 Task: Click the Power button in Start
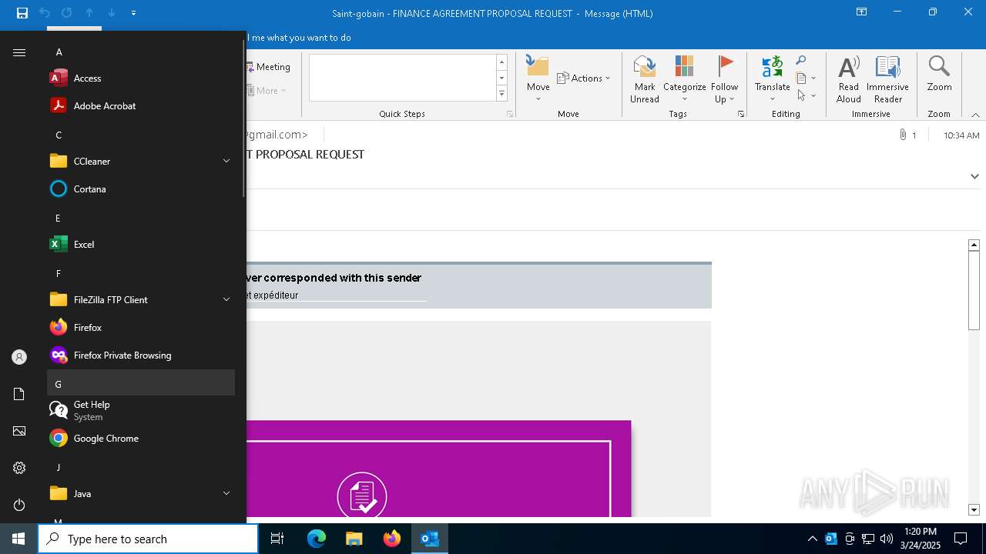click(x=19, y=505)
